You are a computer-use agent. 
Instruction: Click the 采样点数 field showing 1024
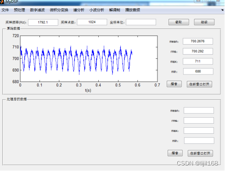(x=92, y=22)
